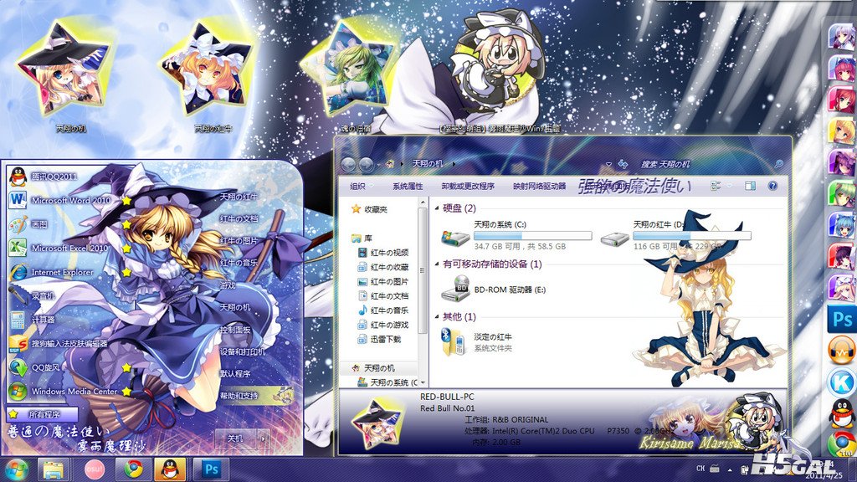Open the 组织 menu in explorer
857x482 pixels.
click(357, 187)
